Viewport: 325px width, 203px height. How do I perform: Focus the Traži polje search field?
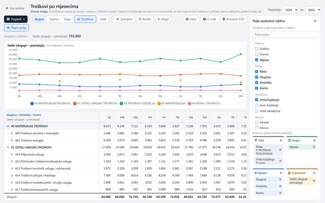tap(285, 35)
